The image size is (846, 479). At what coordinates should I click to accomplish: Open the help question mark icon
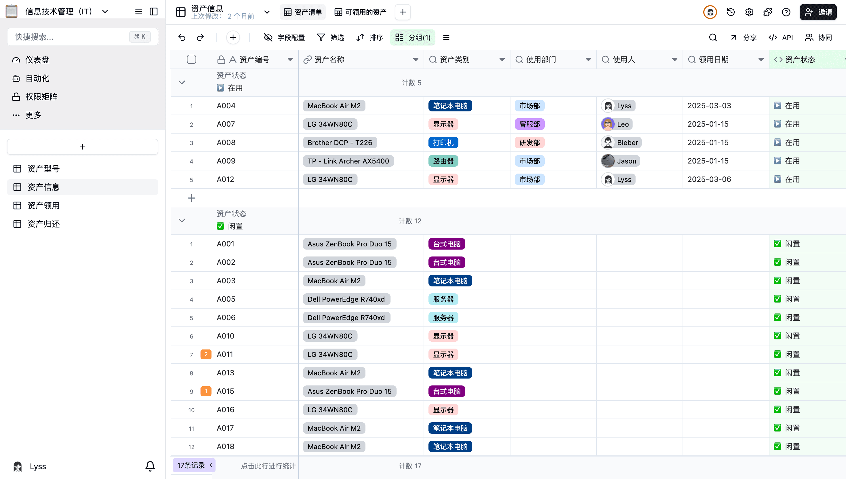[x=786, y=12]
